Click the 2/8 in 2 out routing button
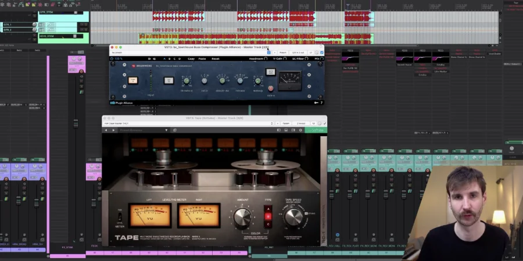The width and height of the screenshot is (523, 261). (x=298, y=53)
